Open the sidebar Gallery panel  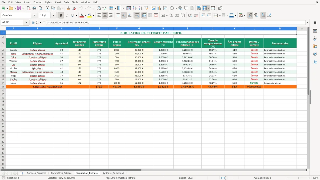coord(315,46)
